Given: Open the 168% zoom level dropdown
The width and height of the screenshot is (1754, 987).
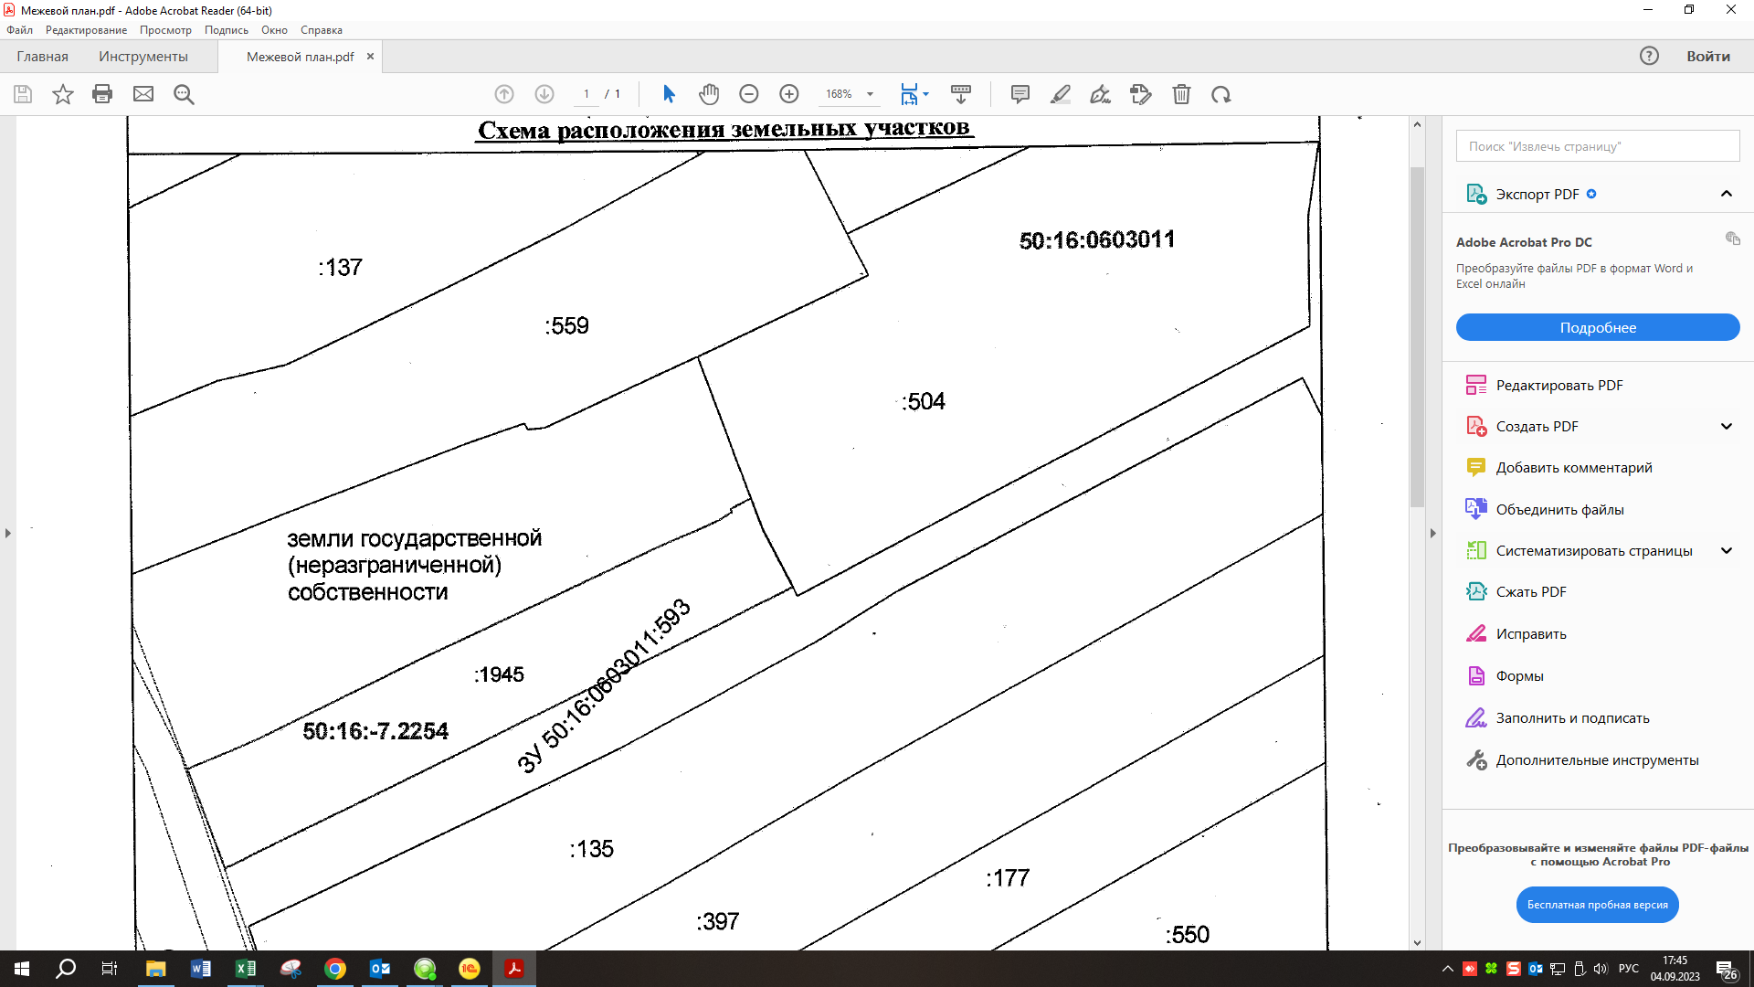Looking at the screenshot, I should pyautogui.click(x=870, y=94).
